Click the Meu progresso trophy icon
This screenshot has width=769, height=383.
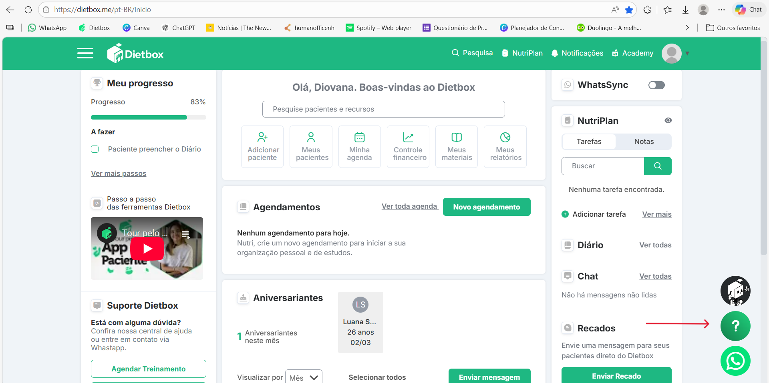(97, 83)
